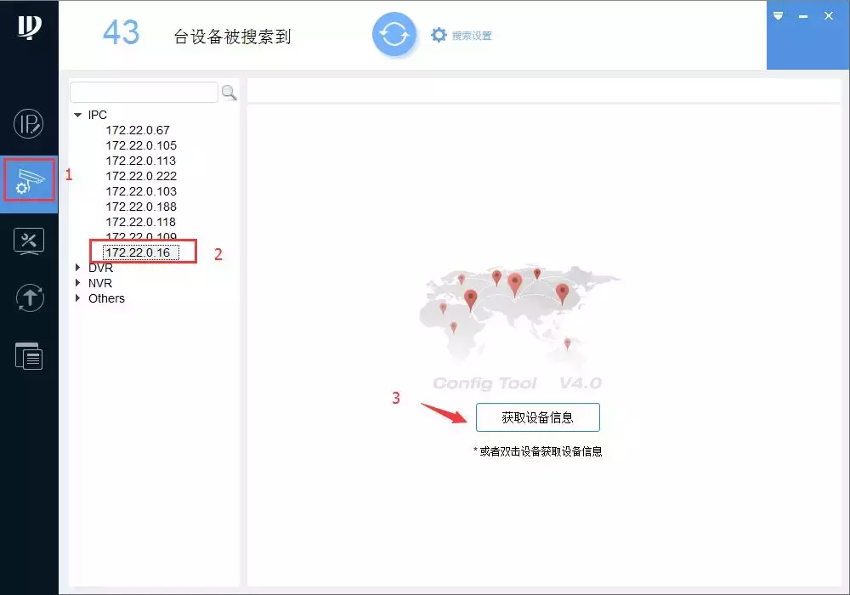850x595 pixels.
Task: Open the 搜索设置 link
Action: pos(472,36)
